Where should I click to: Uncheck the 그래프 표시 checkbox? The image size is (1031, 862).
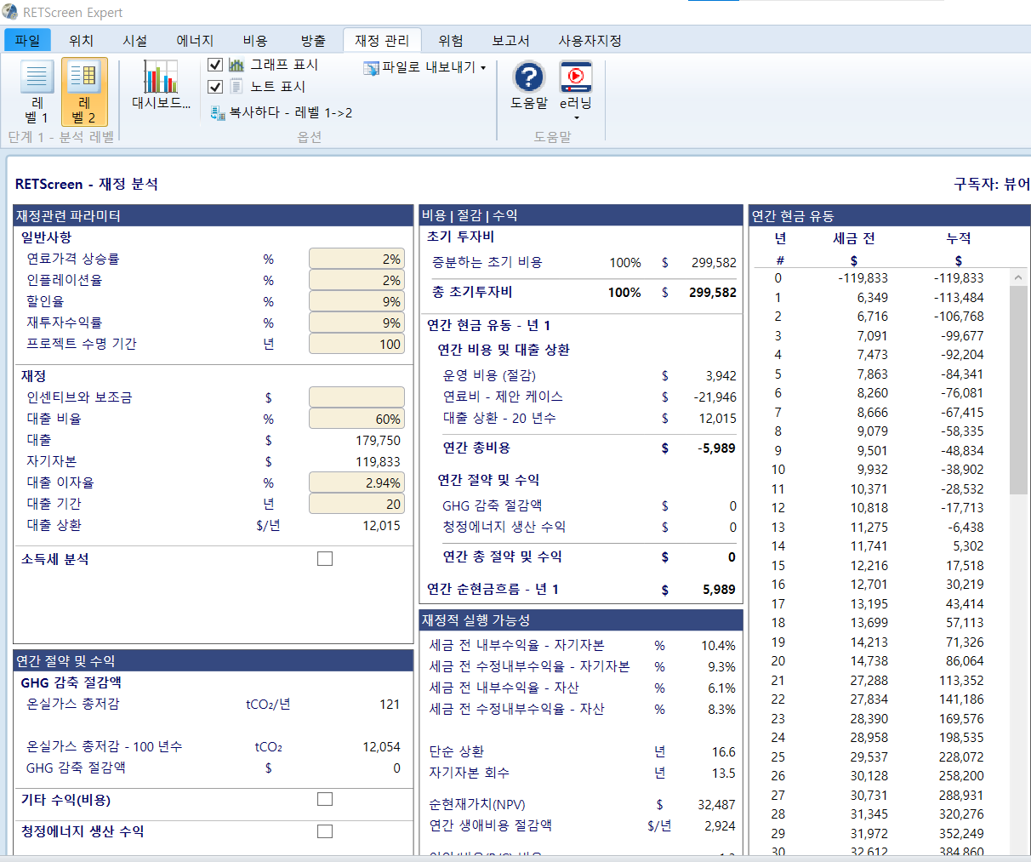coord(215,65)
